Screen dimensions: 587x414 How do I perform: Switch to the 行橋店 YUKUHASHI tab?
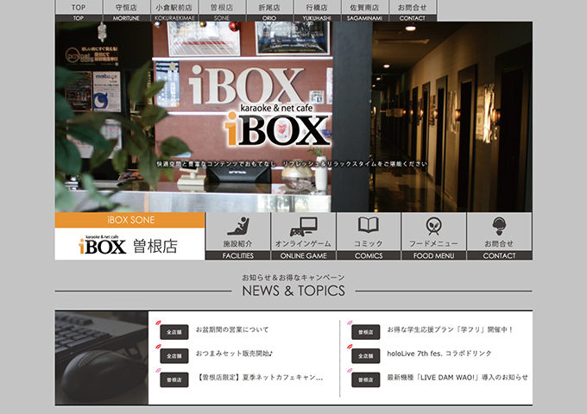(318, 11)
